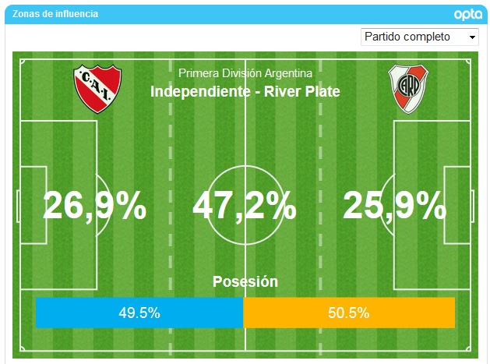Click the right goal on the pitch
490x364 pixels.
click(473, 206)
